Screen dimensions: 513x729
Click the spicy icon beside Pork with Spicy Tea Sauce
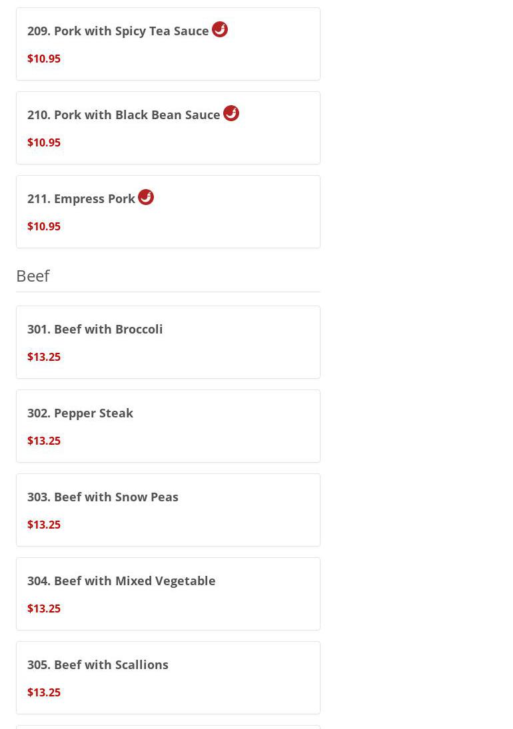coord(220,29)
